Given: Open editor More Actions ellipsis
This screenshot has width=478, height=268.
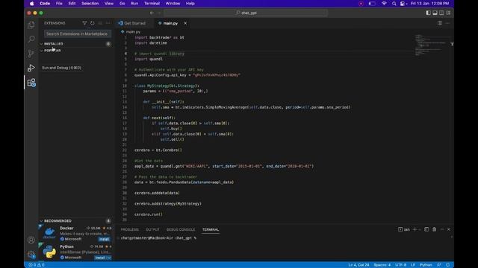Looking at the screenshot, I should point(447,23).
